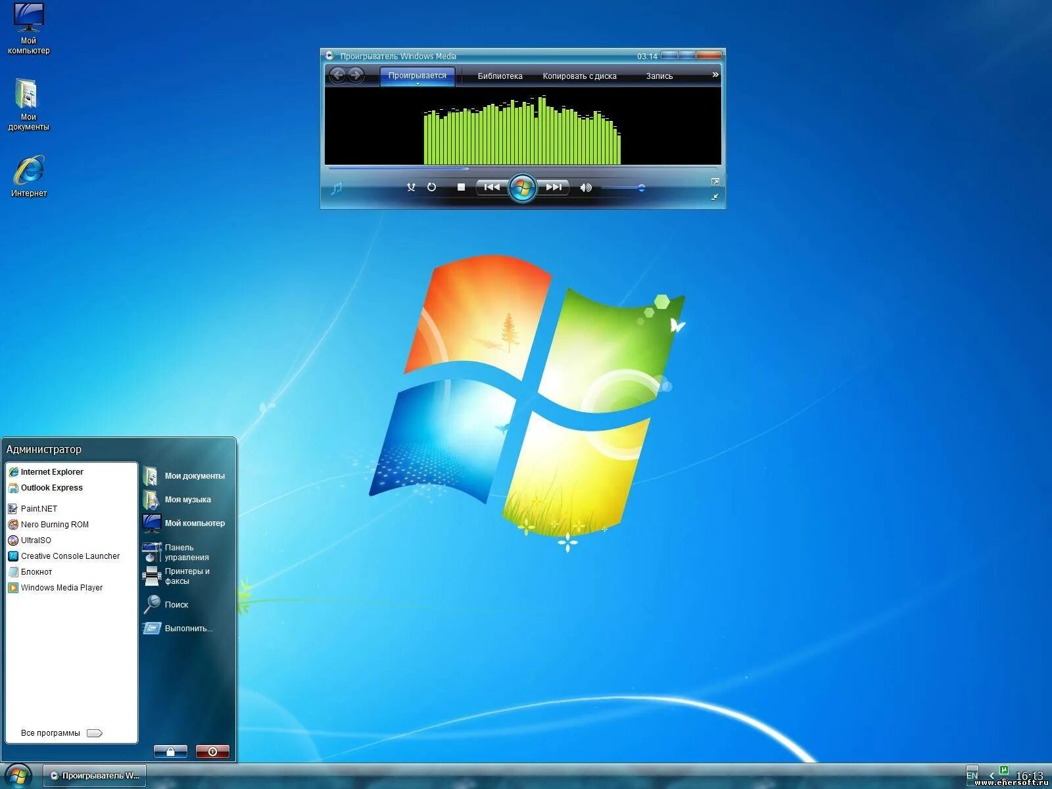Viewport: 1052px width, 789px height.
Task: Expand Все программы in the Start menu
Action: click(x=61, y=733)
